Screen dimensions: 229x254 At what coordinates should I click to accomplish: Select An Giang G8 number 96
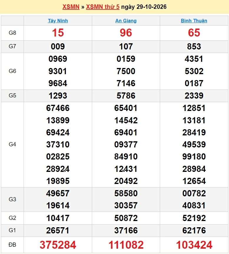tap(126, 33)
